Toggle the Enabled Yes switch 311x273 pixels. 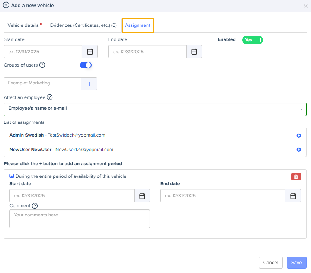pyautogui.click(x=252, y=40)
